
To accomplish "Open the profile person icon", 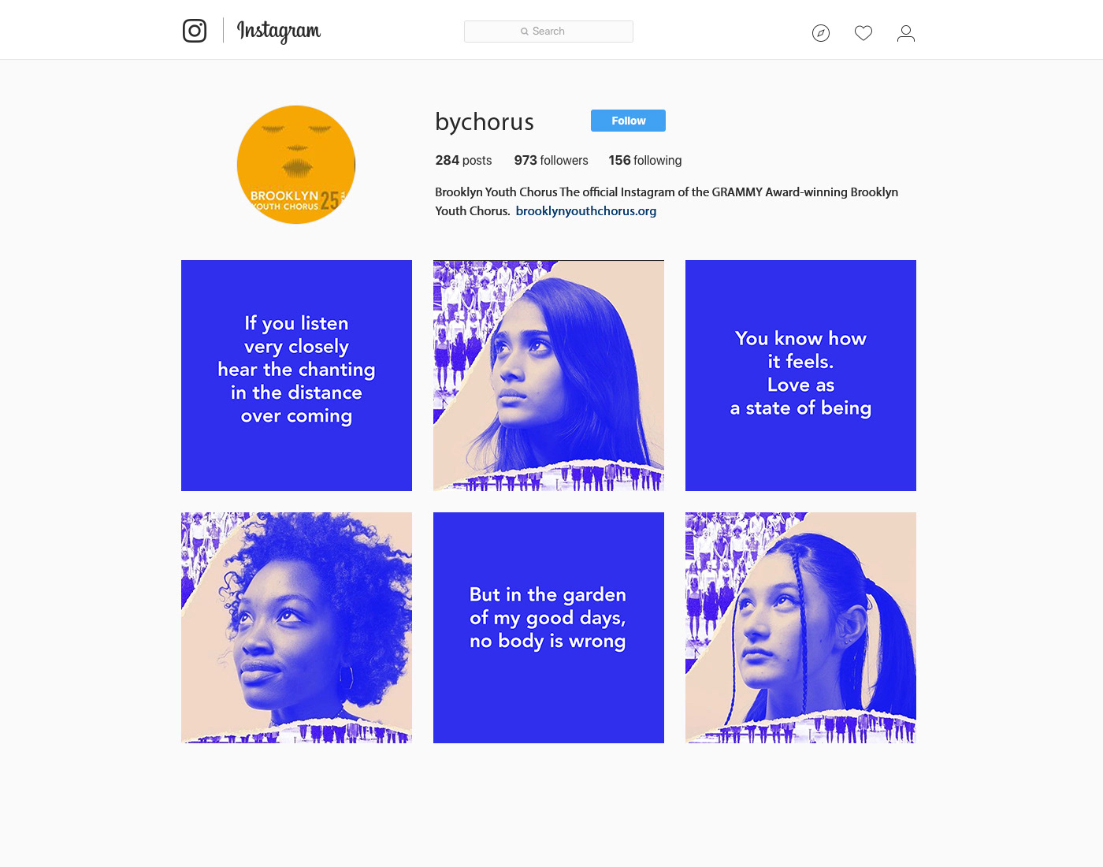I will 906,33.
